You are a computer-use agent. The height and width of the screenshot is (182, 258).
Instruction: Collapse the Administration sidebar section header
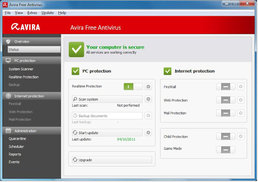pos(32,131)
